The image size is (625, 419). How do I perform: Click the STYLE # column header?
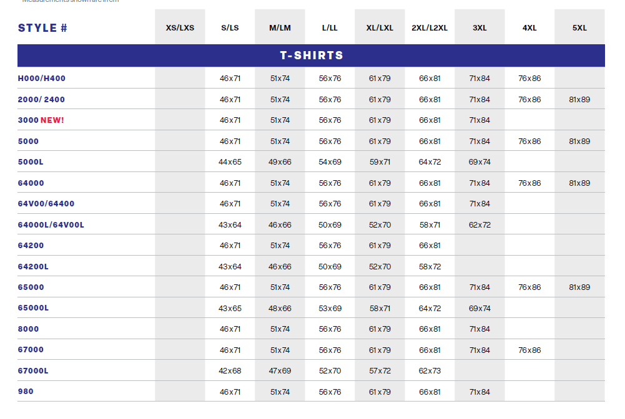(42, 28)
